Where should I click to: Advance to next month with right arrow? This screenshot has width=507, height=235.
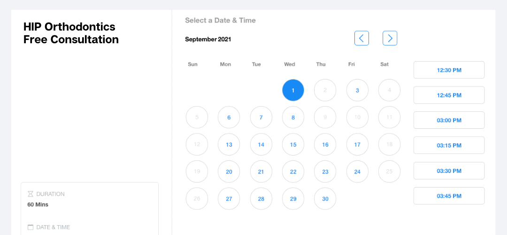coord(390,38)
